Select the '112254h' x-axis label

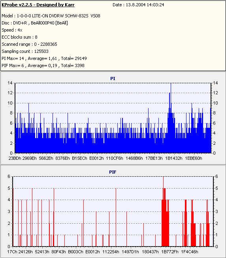click(x=111, y=252)
